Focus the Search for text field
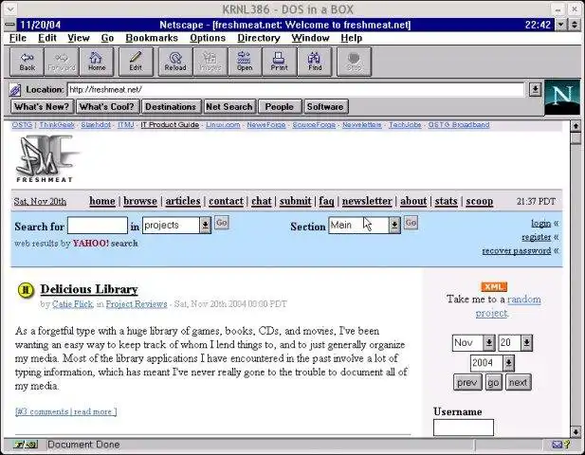The height and width of the screenshot is (455, 585). pyautogui.click(x=98, y=225)
